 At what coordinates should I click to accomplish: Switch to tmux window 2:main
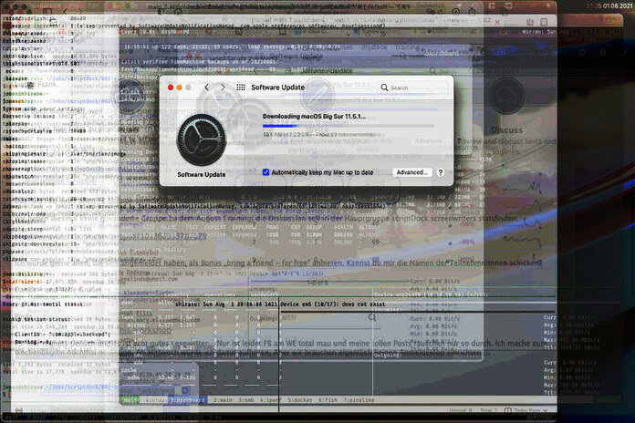[223, 400]
